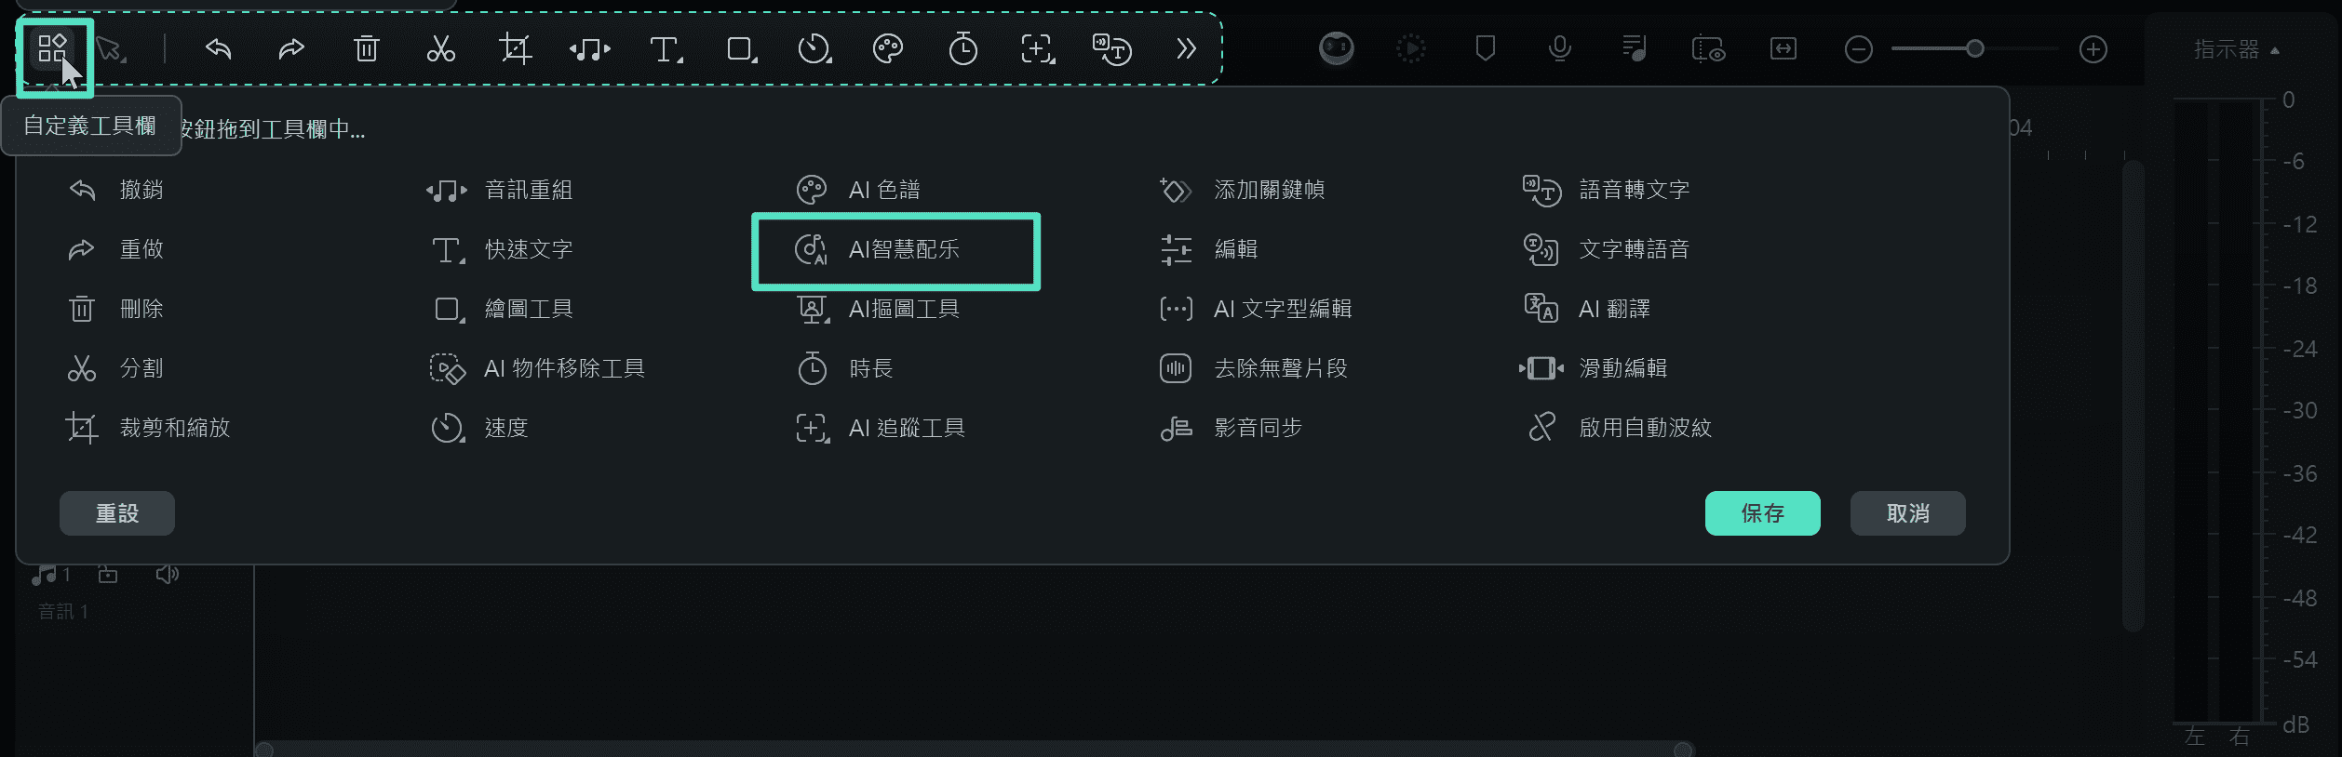
Task: Click the AI assistant face icon
Action: tap(1337, 48)
